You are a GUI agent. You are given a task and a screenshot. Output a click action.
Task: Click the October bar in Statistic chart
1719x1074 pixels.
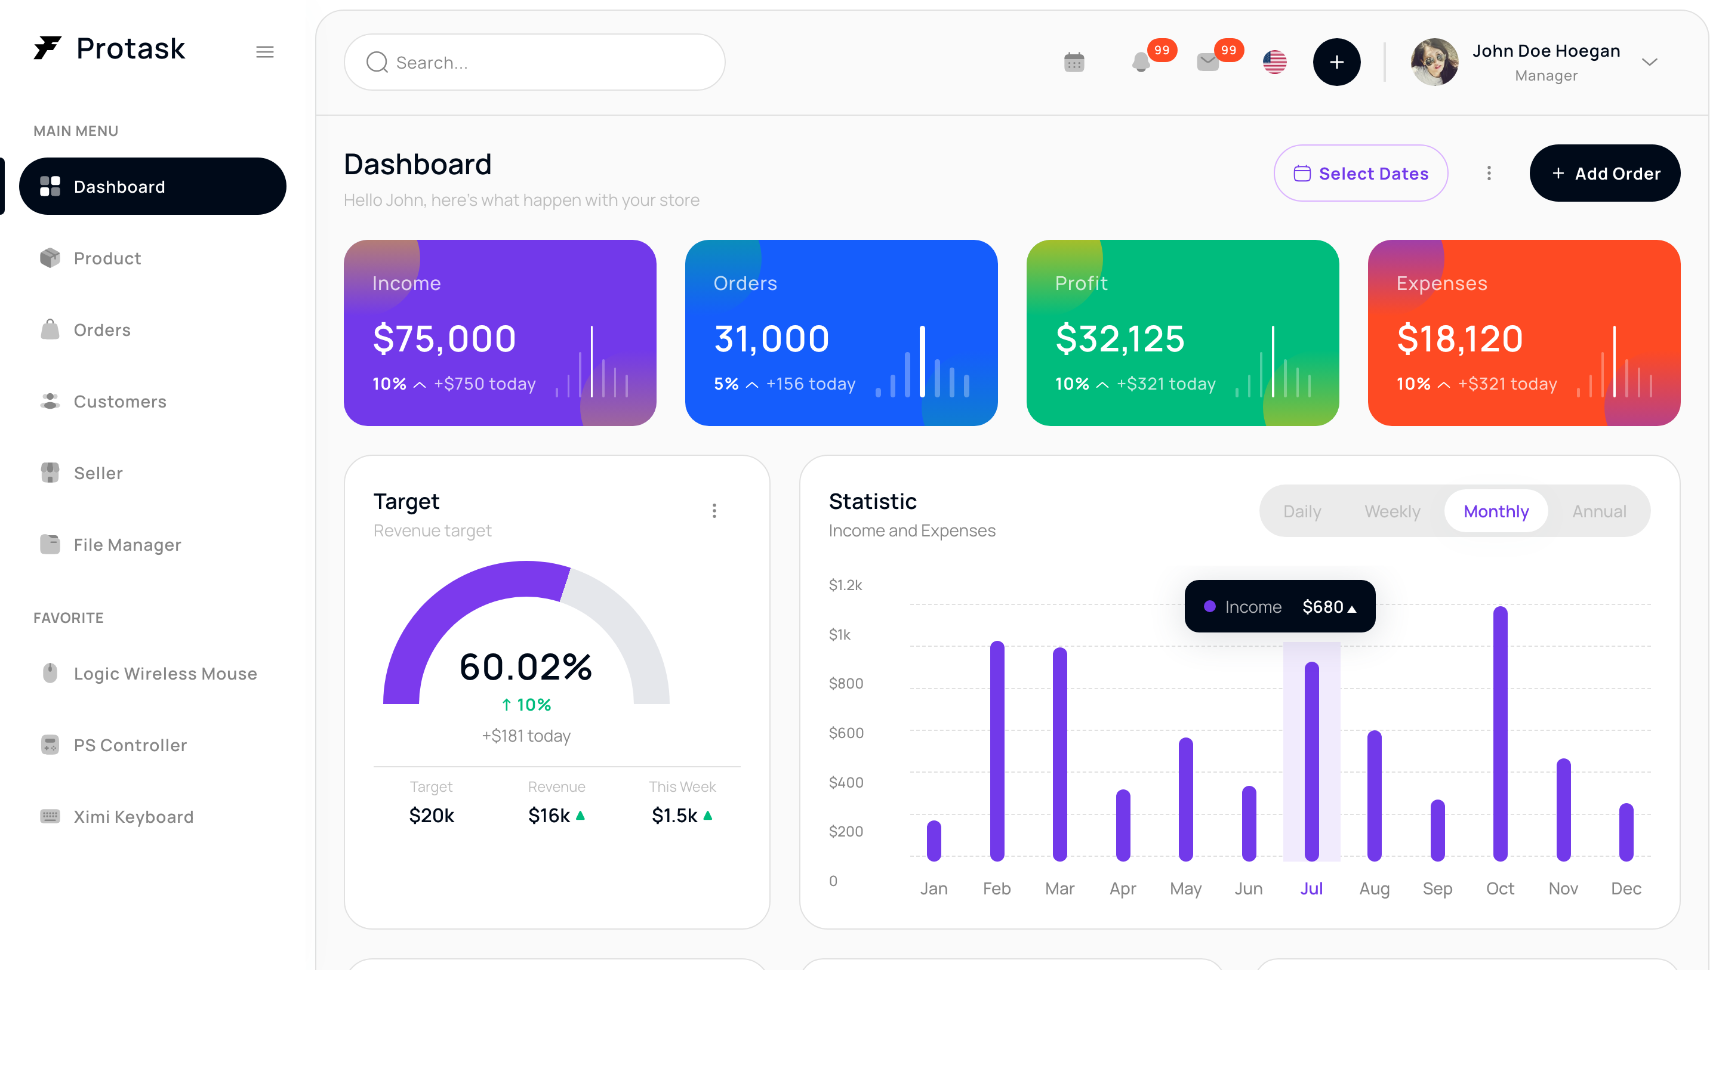tap(1499, 734)
